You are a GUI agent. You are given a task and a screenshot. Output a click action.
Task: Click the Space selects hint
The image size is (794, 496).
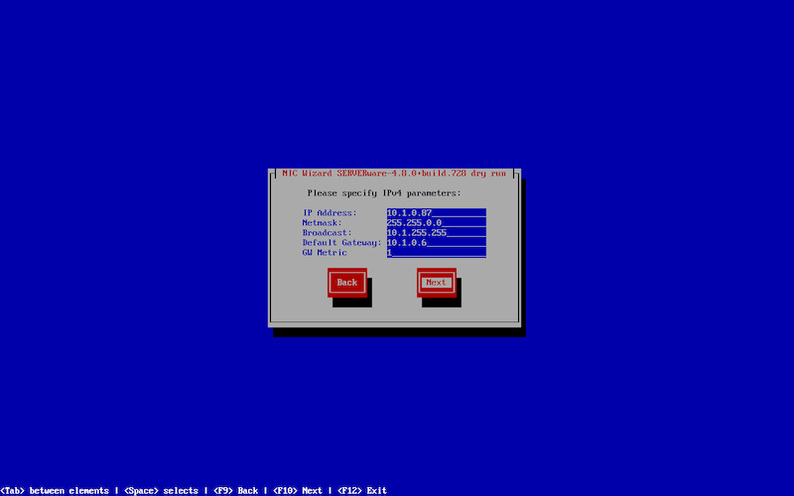161,490
